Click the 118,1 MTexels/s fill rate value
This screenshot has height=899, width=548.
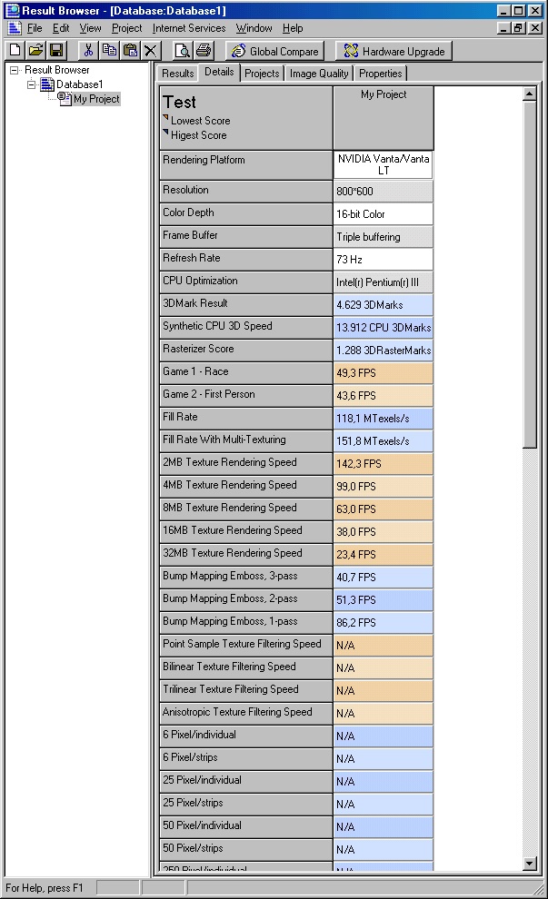[384, 419]
